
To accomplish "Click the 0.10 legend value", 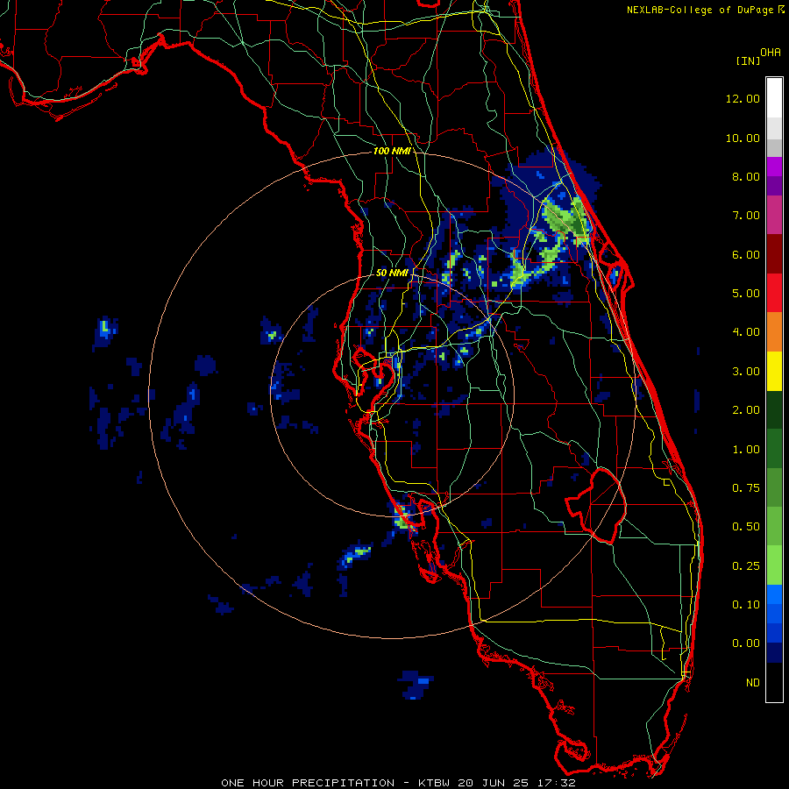I will coord(746,605).
